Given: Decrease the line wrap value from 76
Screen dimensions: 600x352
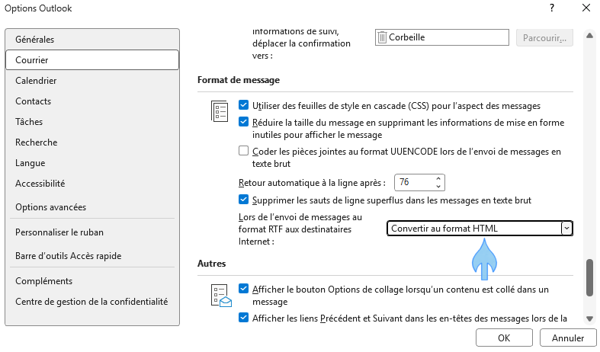Looking at the screenshot, I should tap(438, 187).
